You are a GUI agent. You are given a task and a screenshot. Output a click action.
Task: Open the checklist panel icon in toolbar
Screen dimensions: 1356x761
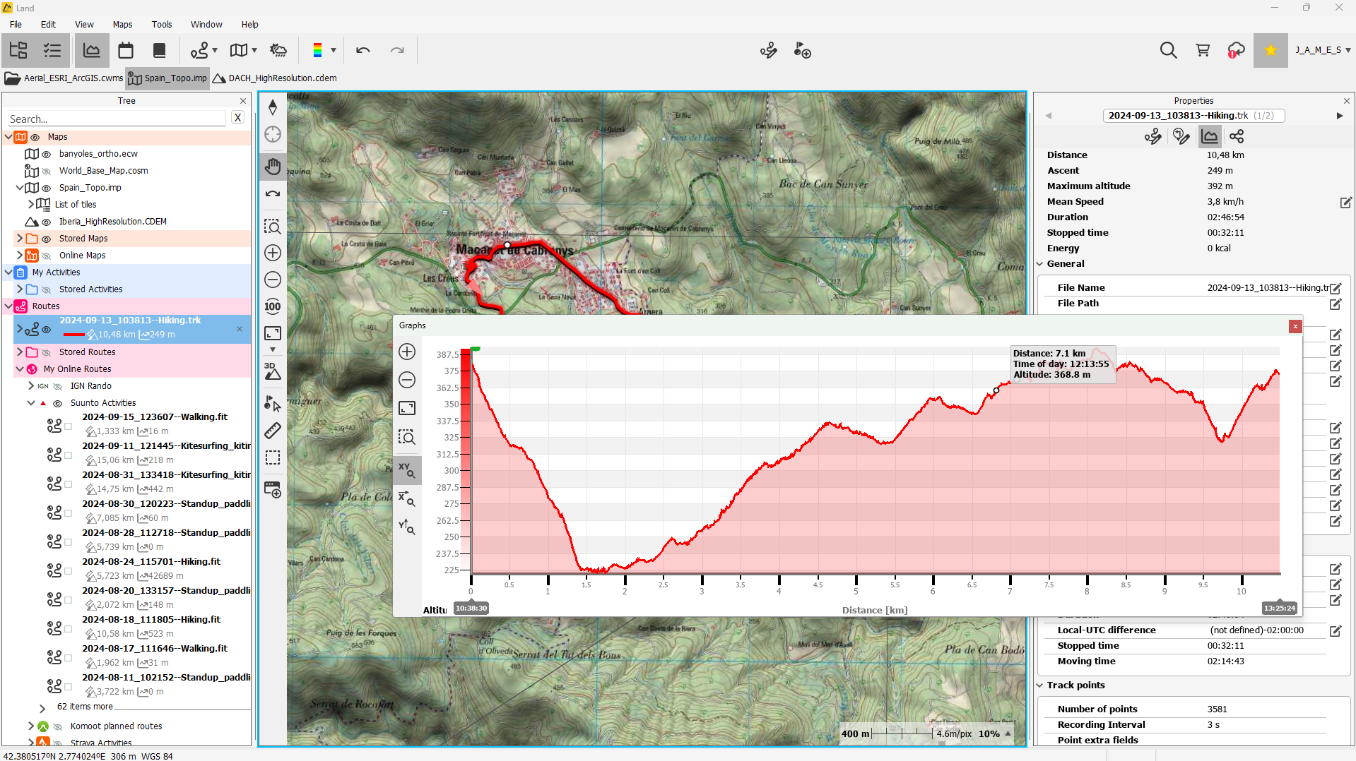pyautogui.click(x=52, y=50)
